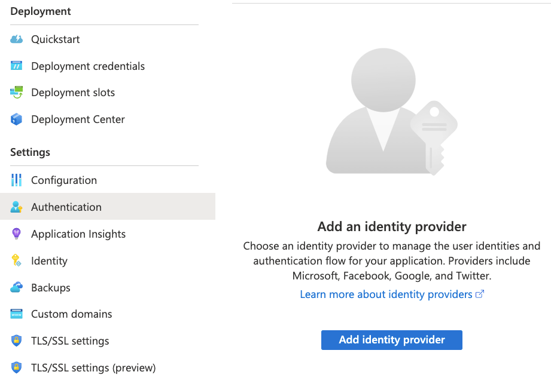The height and width of the screenshot is (381, 551).
Task: Click the Configuration bars icon
Action: click(16, 180)
